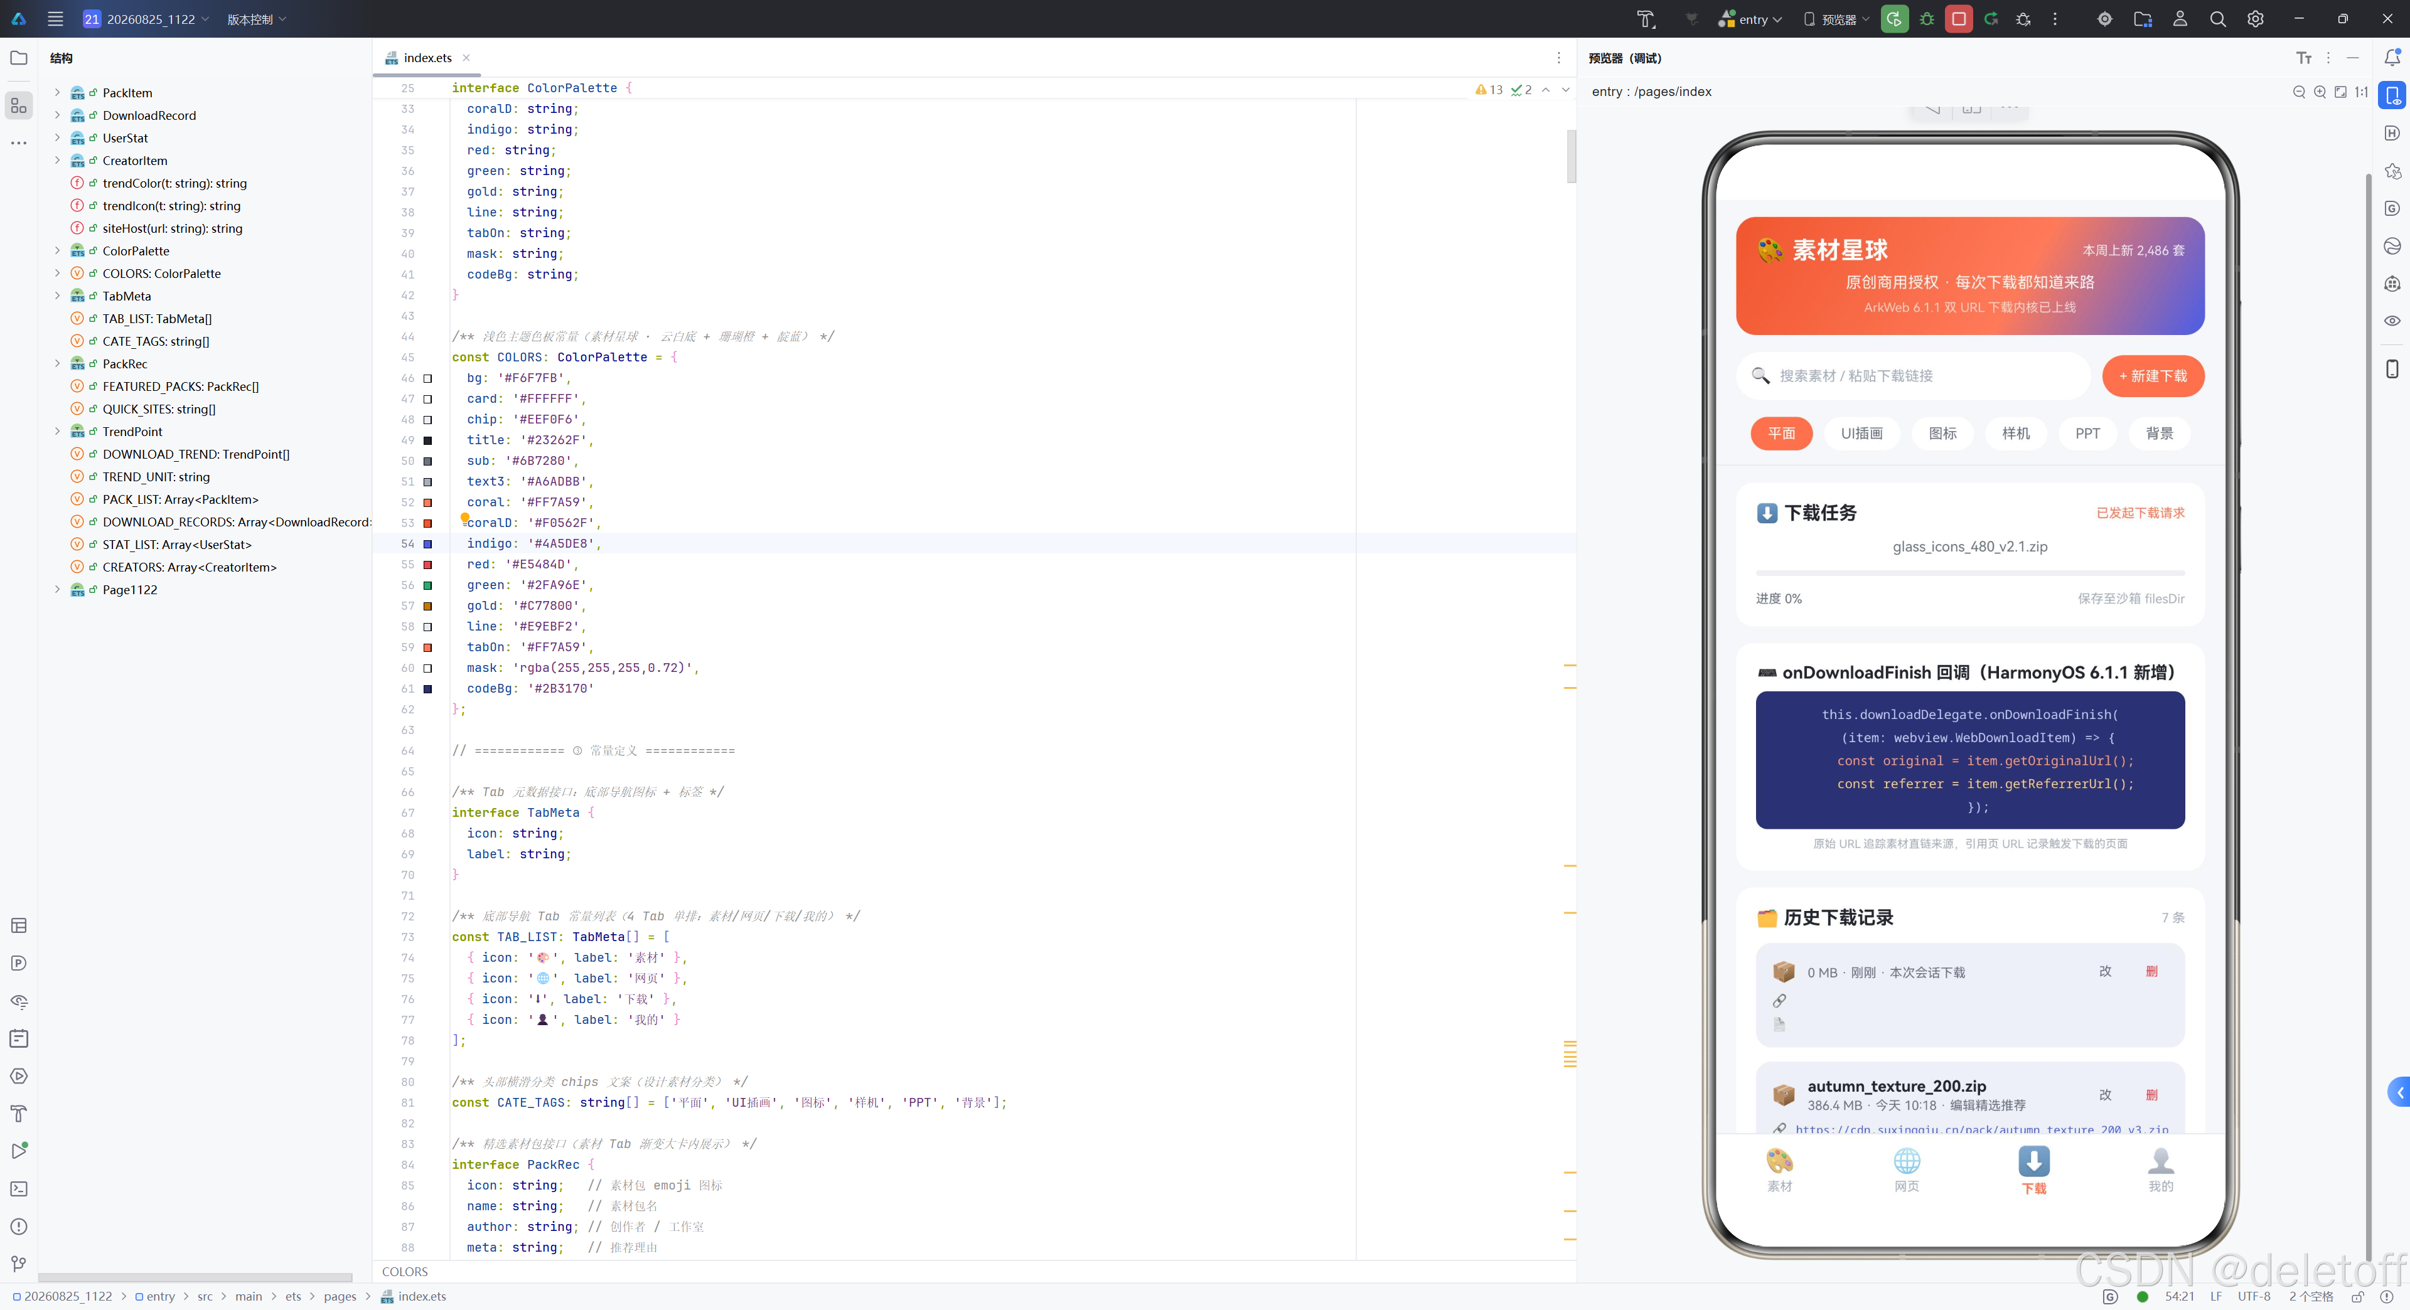
Task: Open the 版本控制 dropdown menu
Action: [256, 19]
